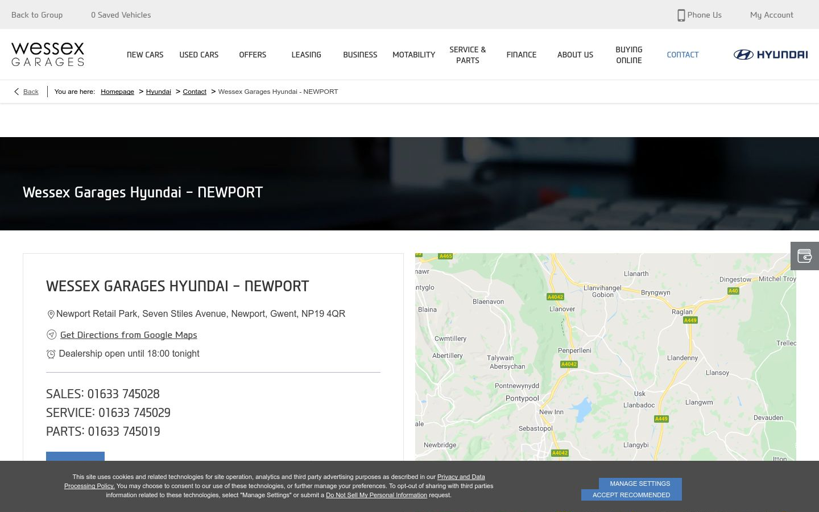Go to Buying Online

pyautogui.click(x=629, y=55)
